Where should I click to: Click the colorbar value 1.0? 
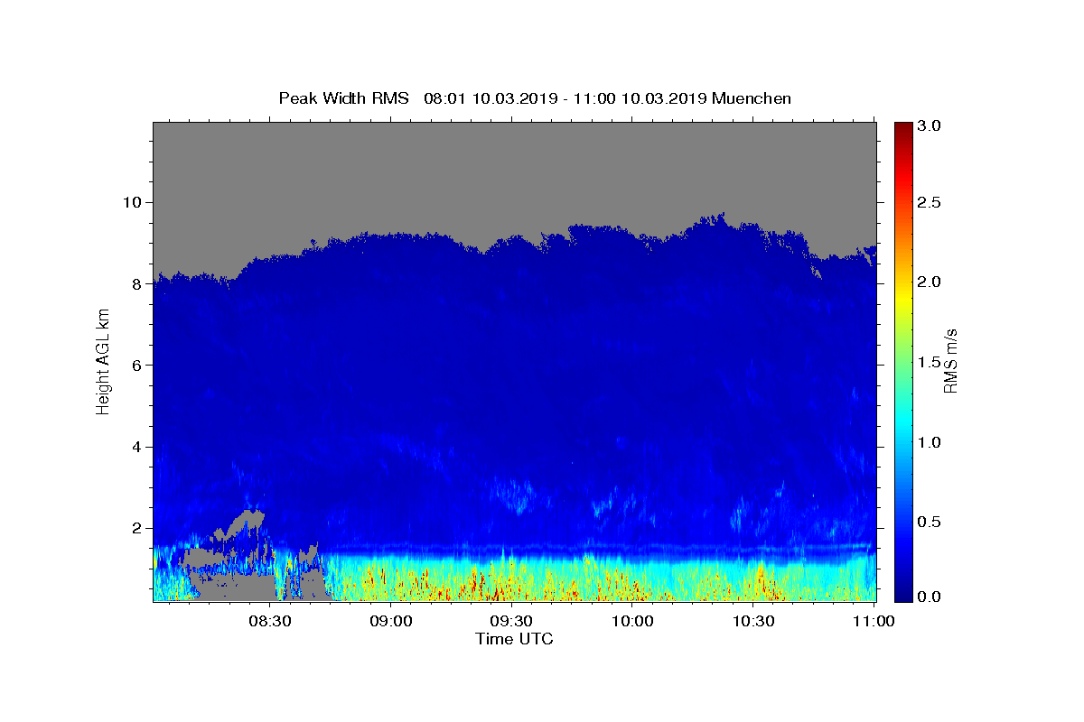[930, 442]
